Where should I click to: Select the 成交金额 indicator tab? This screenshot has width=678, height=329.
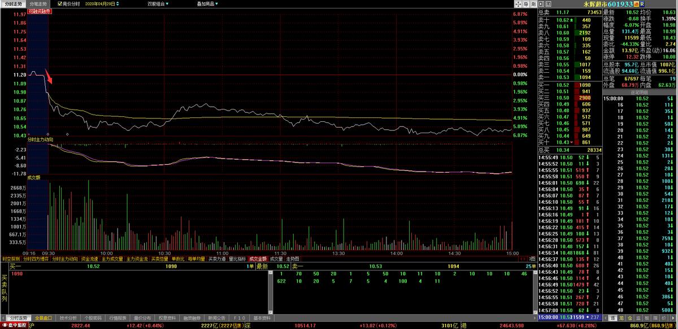click(x=258, y=259)
